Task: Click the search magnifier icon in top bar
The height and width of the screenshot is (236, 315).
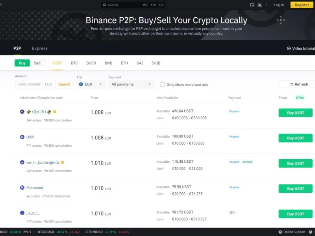Action: (x=104, y=5)
